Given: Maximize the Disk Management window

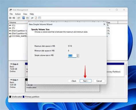Looking at the screenshot, I should click(117, 10).
